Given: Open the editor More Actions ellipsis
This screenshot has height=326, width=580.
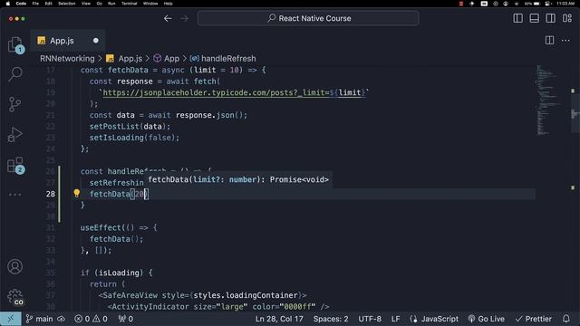Looking at the screenshot, I should [565, 40].
